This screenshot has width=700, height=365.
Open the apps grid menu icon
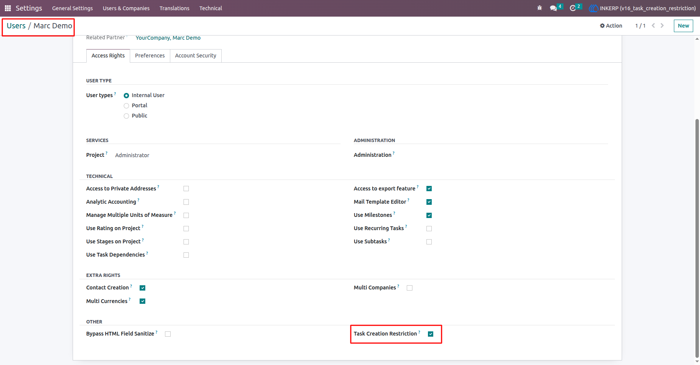click(x=8, y=8)
